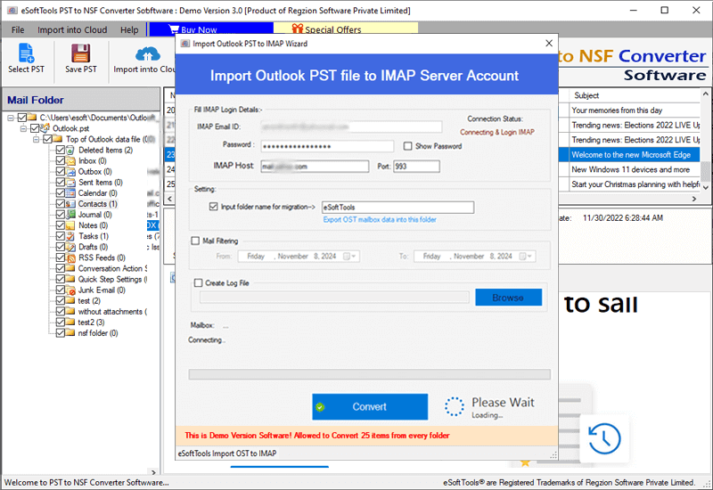This screenshot has height=490, width=713.
Task: Click the Password input field
Action: click(x=327, y=146)
